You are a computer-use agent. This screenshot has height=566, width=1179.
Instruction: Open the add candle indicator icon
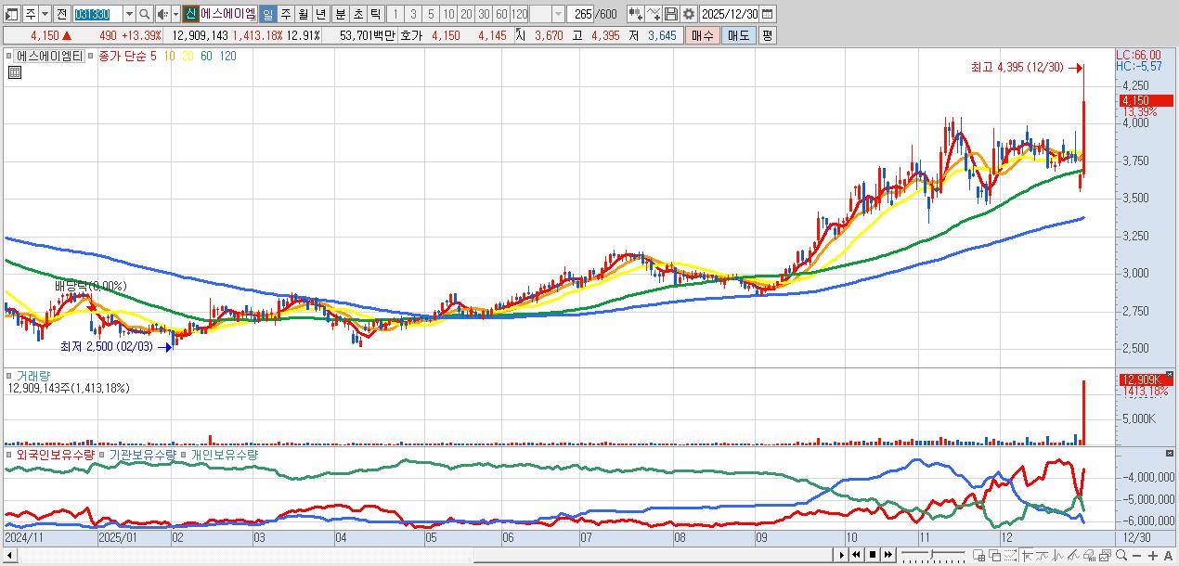point(636,14)
